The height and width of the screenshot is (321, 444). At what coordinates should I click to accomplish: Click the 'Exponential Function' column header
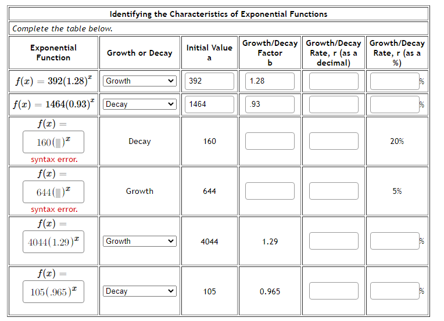pyautogui.click(x=53, y=53)
